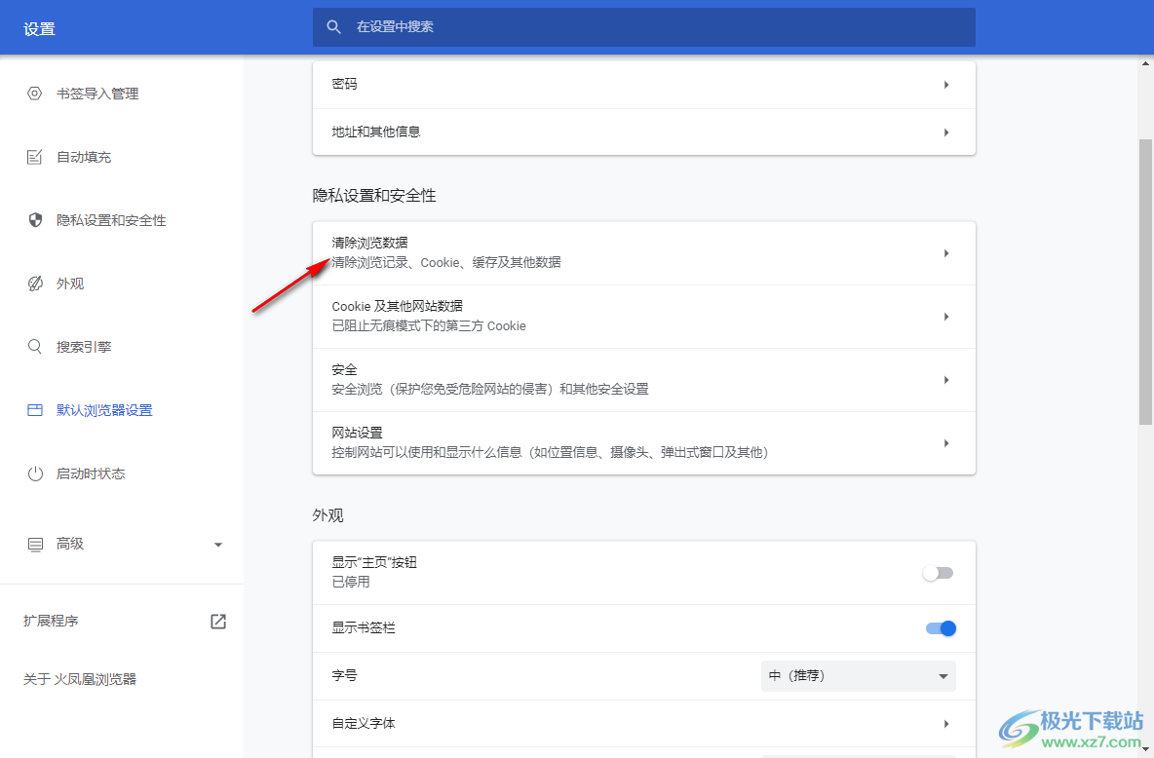Click the arrow on 清除浏览数据 row

click(946, 253)
